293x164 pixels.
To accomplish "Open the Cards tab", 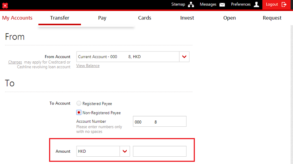I will click(x=145, y=18).
